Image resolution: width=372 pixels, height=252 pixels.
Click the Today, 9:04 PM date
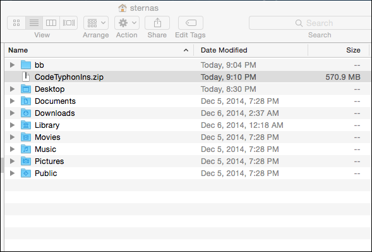pyautogui.click(x=229, y=65)
